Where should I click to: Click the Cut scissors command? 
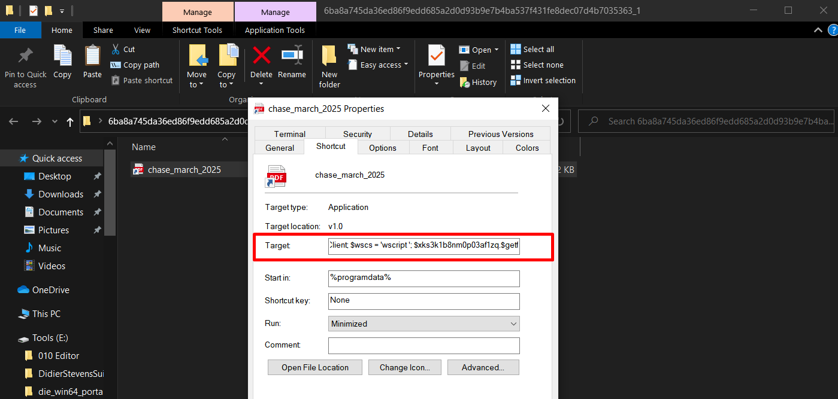pyautogui.click(x=123, y=49)
